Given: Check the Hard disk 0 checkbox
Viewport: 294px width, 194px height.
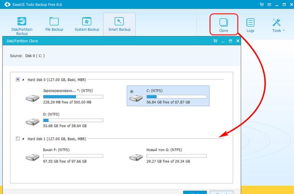Looking at the screenshot, I should pos(18,79).
